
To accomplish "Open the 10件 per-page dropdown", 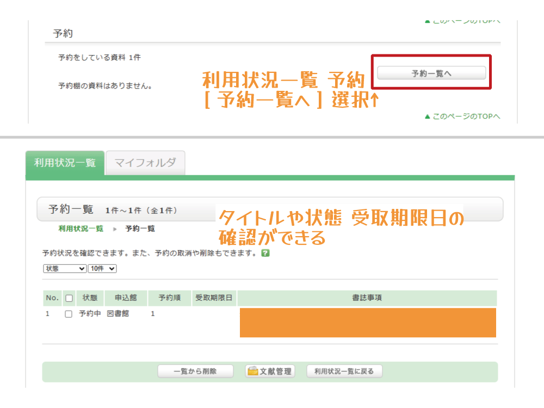I will coord(102,268).
